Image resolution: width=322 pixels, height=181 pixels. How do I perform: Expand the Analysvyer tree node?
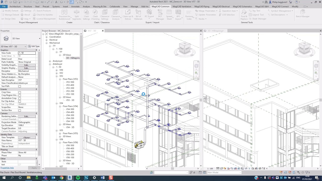click(50, 61)
